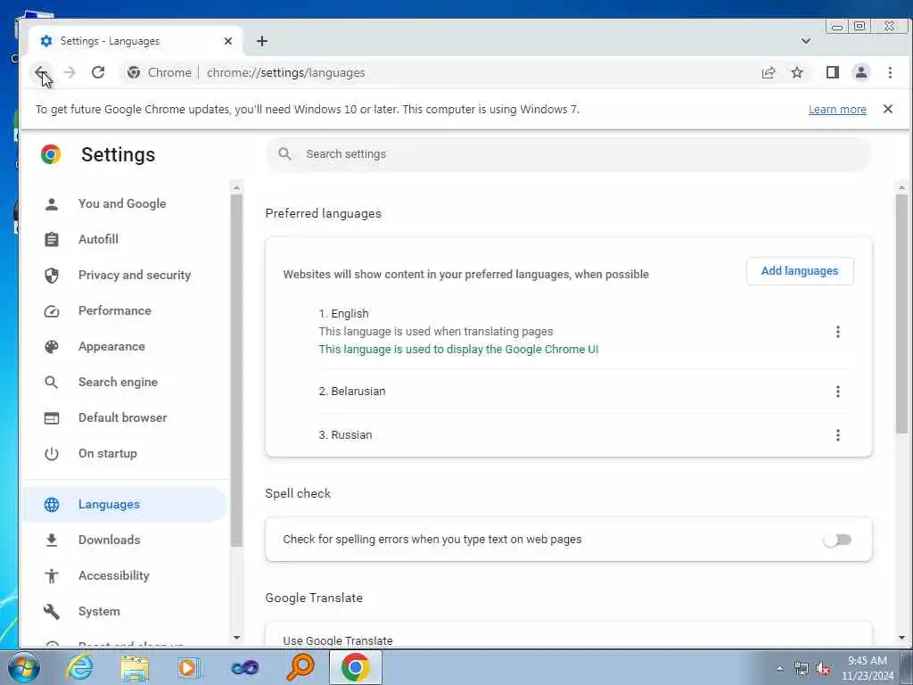Open Search engine settings
Image resolution: width=913 pixels, height=685 pixels.
(119, 382)
